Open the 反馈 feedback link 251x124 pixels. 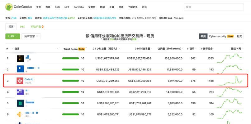134,39
